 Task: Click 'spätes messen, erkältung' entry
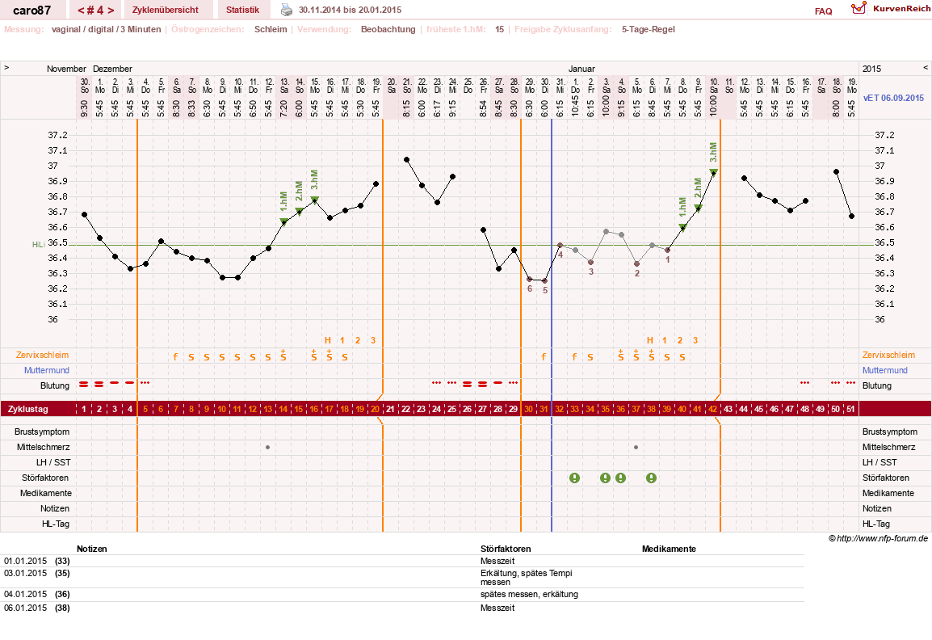(x=529, y=594)
